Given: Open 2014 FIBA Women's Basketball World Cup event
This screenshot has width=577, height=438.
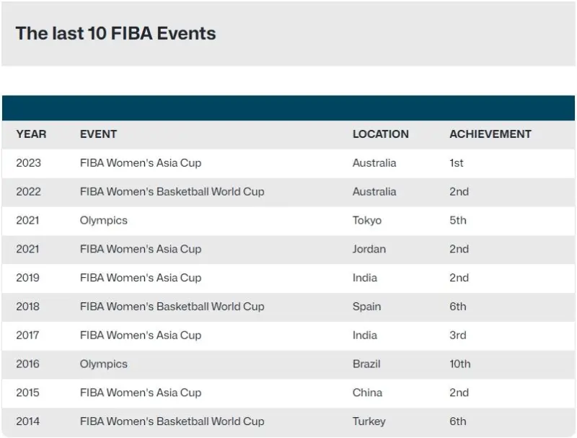Looking at the screenshot, I should (172, 421).
